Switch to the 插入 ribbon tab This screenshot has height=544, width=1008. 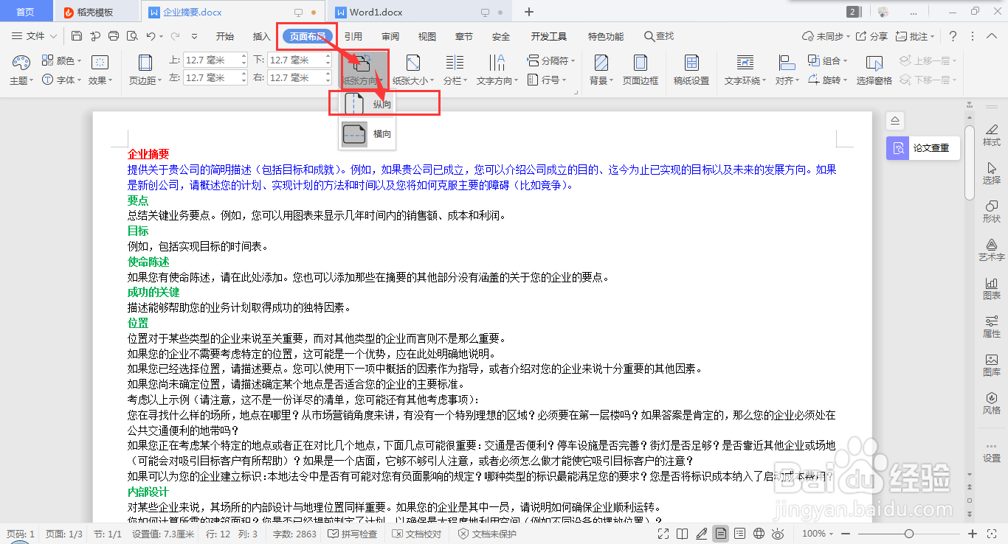(260, 35)
